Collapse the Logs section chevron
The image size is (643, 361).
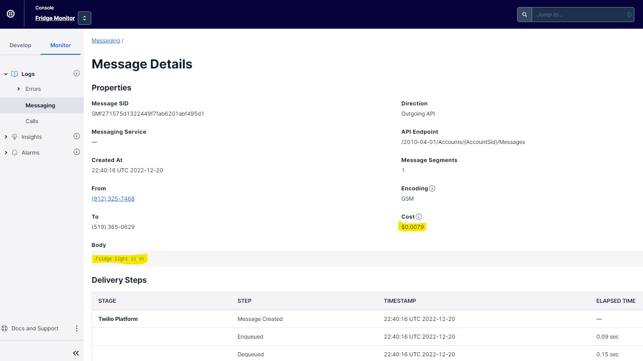(x=6, y=74)
